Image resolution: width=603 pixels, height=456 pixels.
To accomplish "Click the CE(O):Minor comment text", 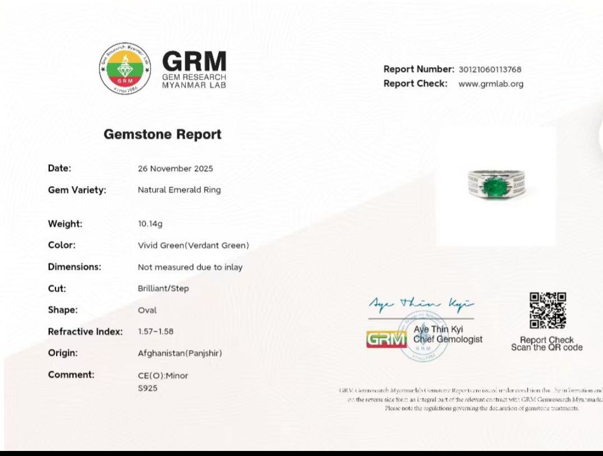I will [x=163, y=375].
